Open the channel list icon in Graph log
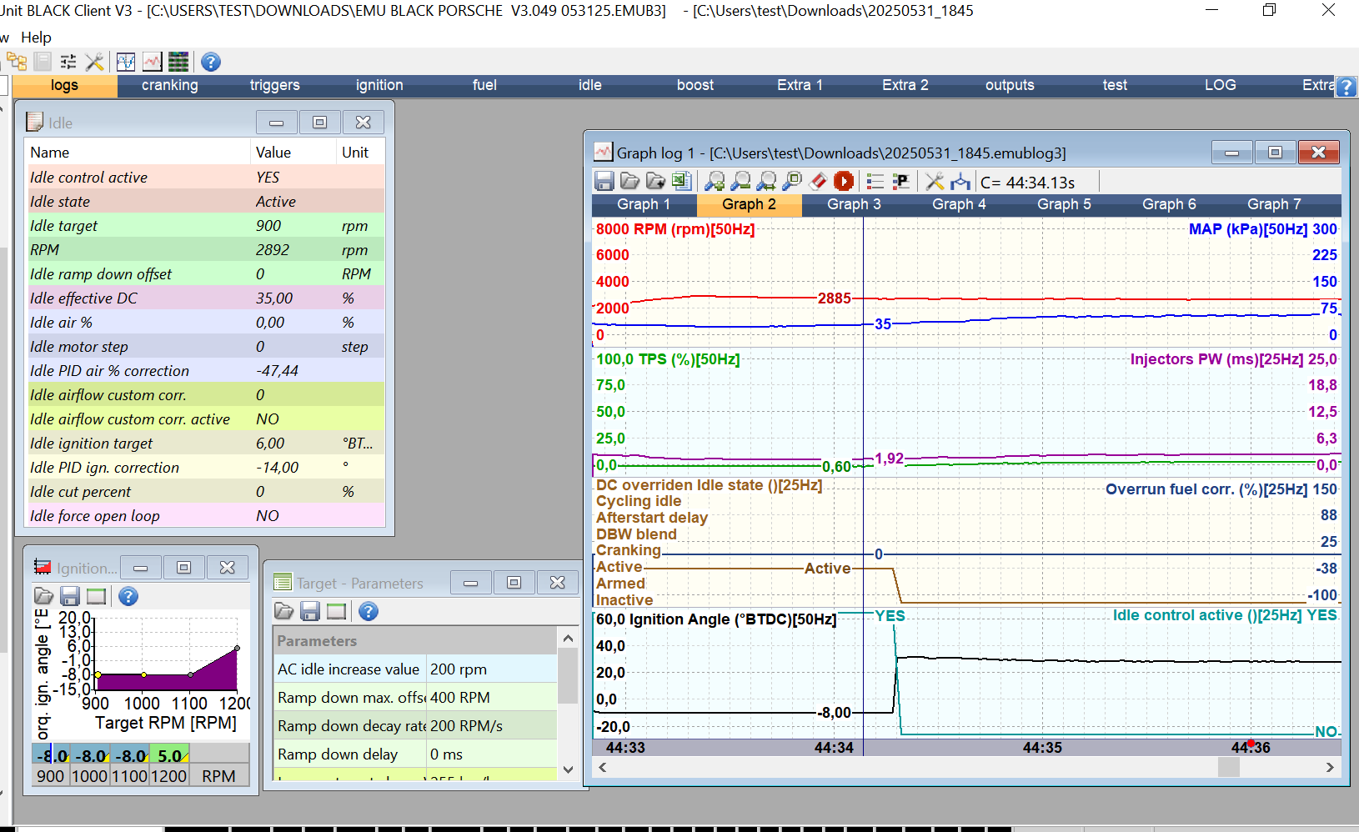 pos(875,181)
